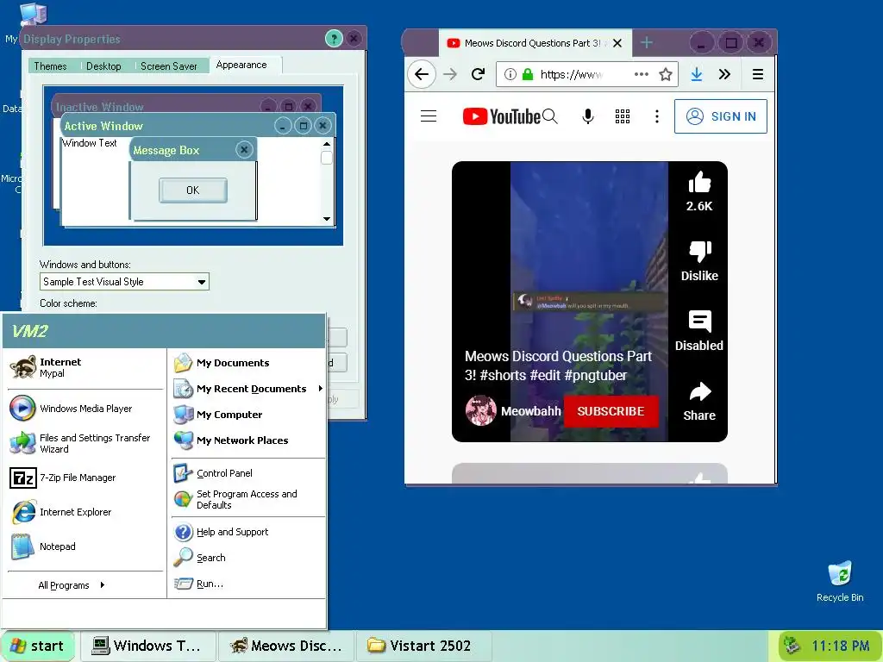The height and width of the screenshot is (662, 883).
Task: Open the Run dialog
Action: [247, 584]
